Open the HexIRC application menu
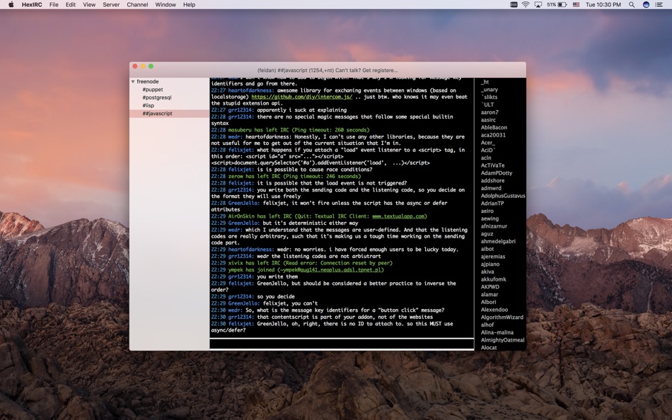 (x=32, y=5)
